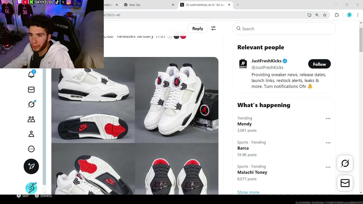Image resolution: width=363 pixels, height=204 pixels.
Task: Click Show more under trends
Action: pyautogui.click(x=248, y=192)
